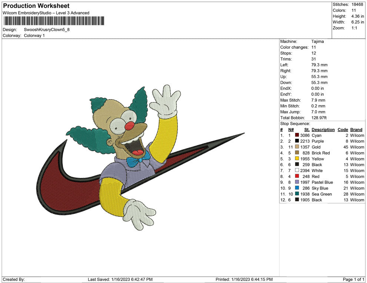This screenshot has width=367, height=283.
Task: Click the Max Jump value '7.0 mm'
Action: [x=318, y=112]
